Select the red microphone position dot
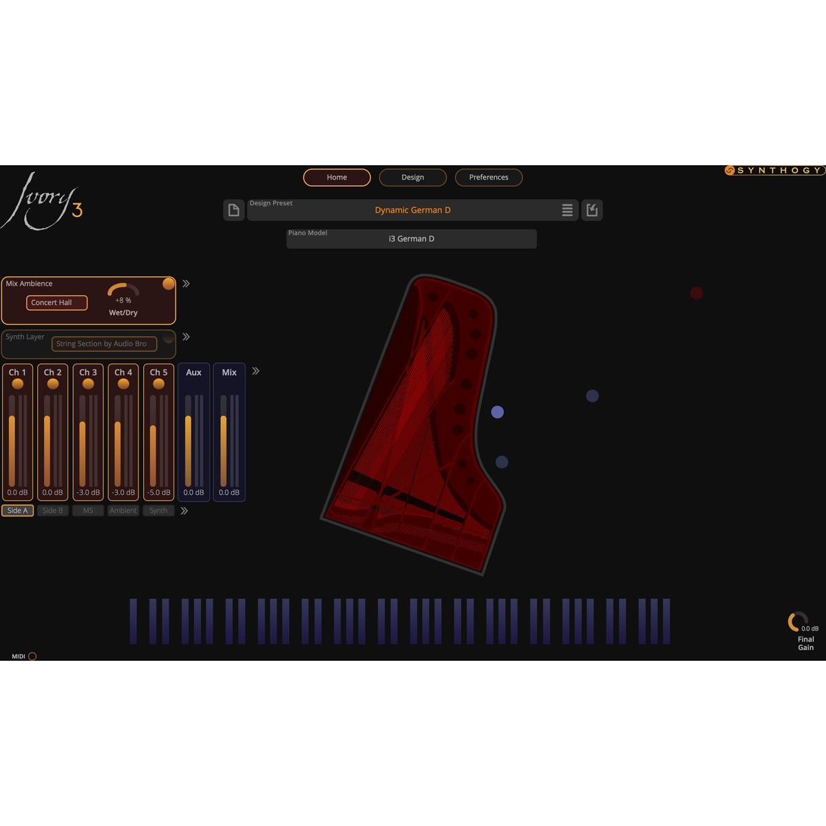Image resolution: width=826 pixels, height=826 pixels. (697, 293)
